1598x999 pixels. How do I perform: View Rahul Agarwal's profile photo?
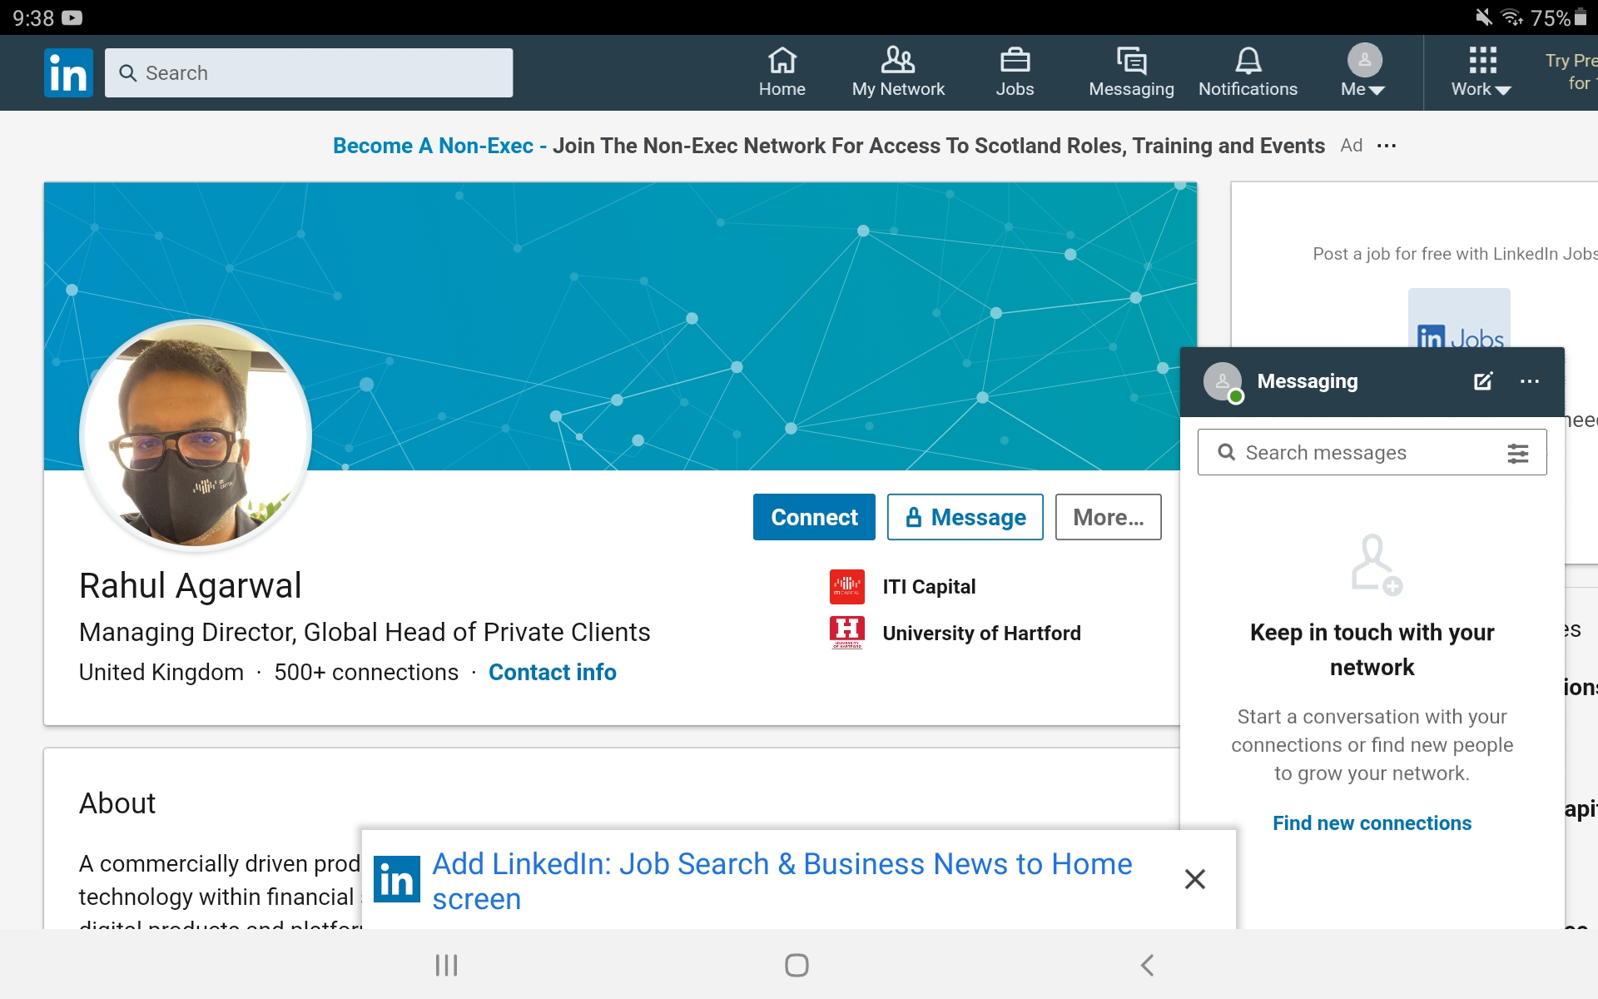(x=196, y=435)
